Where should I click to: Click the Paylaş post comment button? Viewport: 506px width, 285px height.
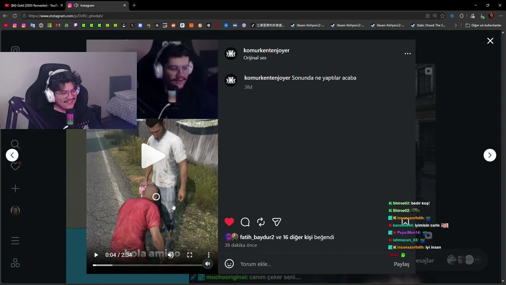pyautogui.click(x=402, y=264)
